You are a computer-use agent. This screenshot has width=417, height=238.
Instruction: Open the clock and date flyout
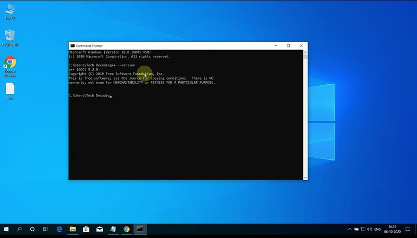(393, 229)
